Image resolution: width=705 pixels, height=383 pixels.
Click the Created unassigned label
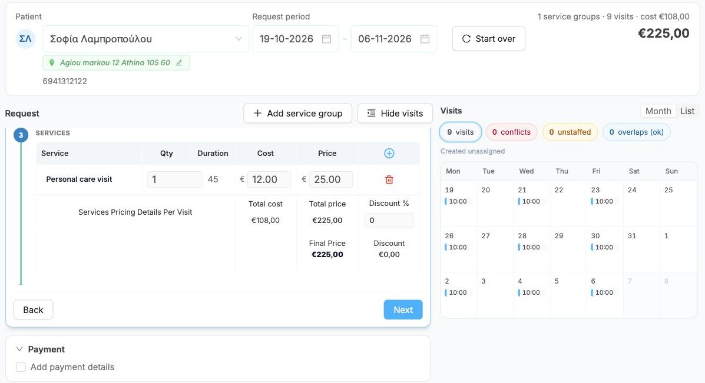[472, 151]
